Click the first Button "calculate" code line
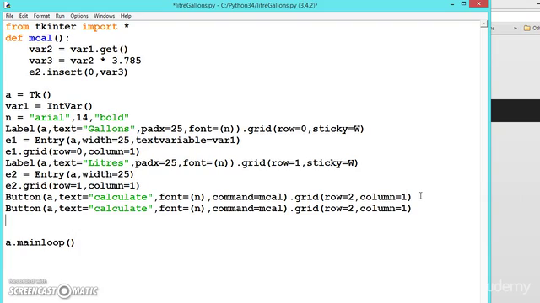 pyautogui.click(x=208, y=196)
